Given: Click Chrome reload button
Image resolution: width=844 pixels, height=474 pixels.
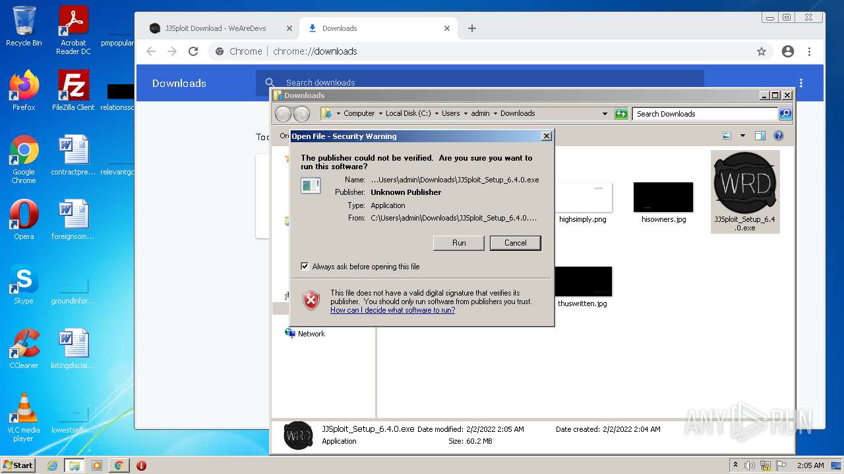Looking at the screenshot, I should [x=193, y=51].
